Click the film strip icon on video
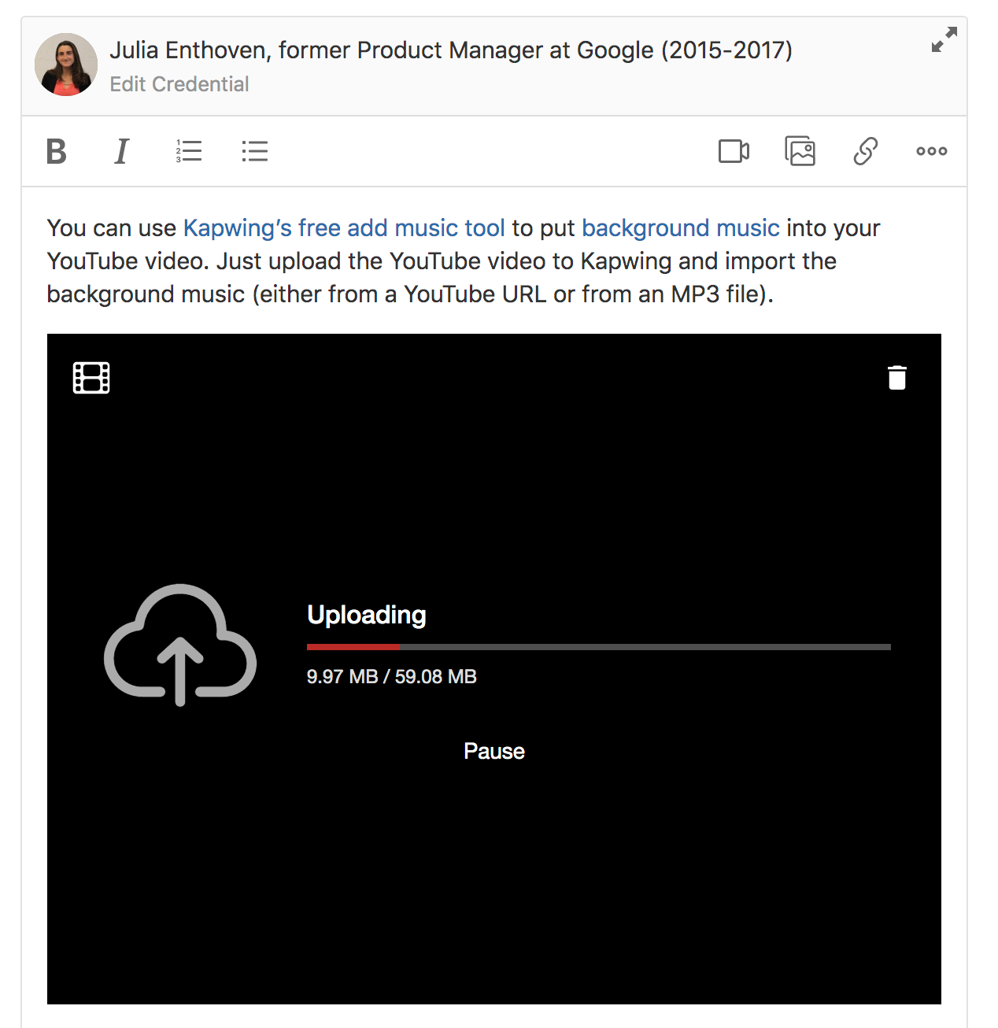The width and height of the screenshot is (998, 1028). [91, 378]
